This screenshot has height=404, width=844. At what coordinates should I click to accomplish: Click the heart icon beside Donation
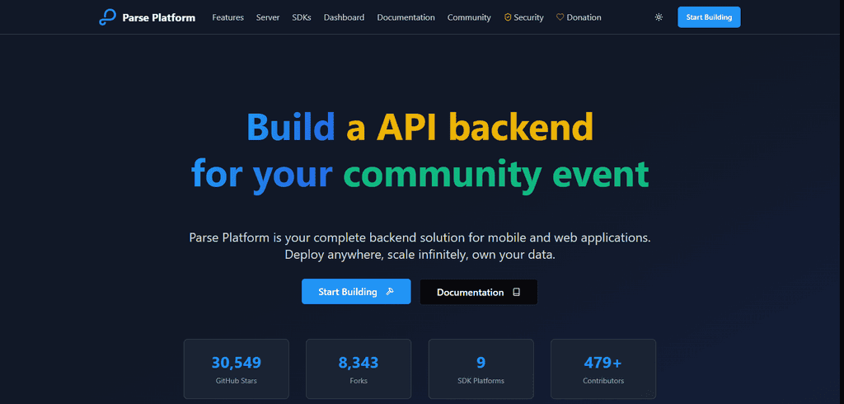tap(560, 17)
